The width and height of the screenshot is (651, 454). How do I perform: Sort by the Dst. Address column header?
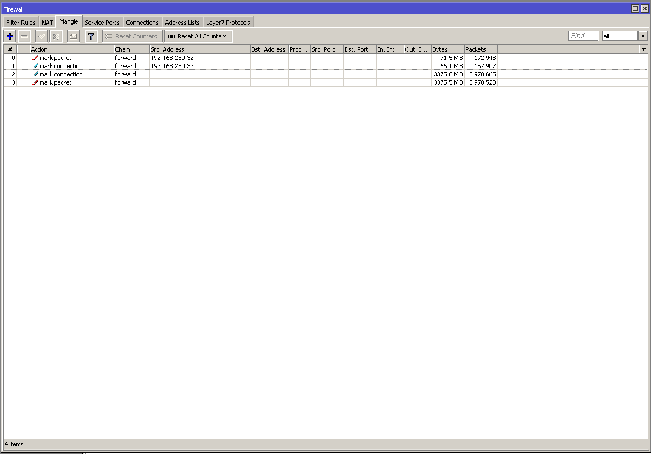269,49
